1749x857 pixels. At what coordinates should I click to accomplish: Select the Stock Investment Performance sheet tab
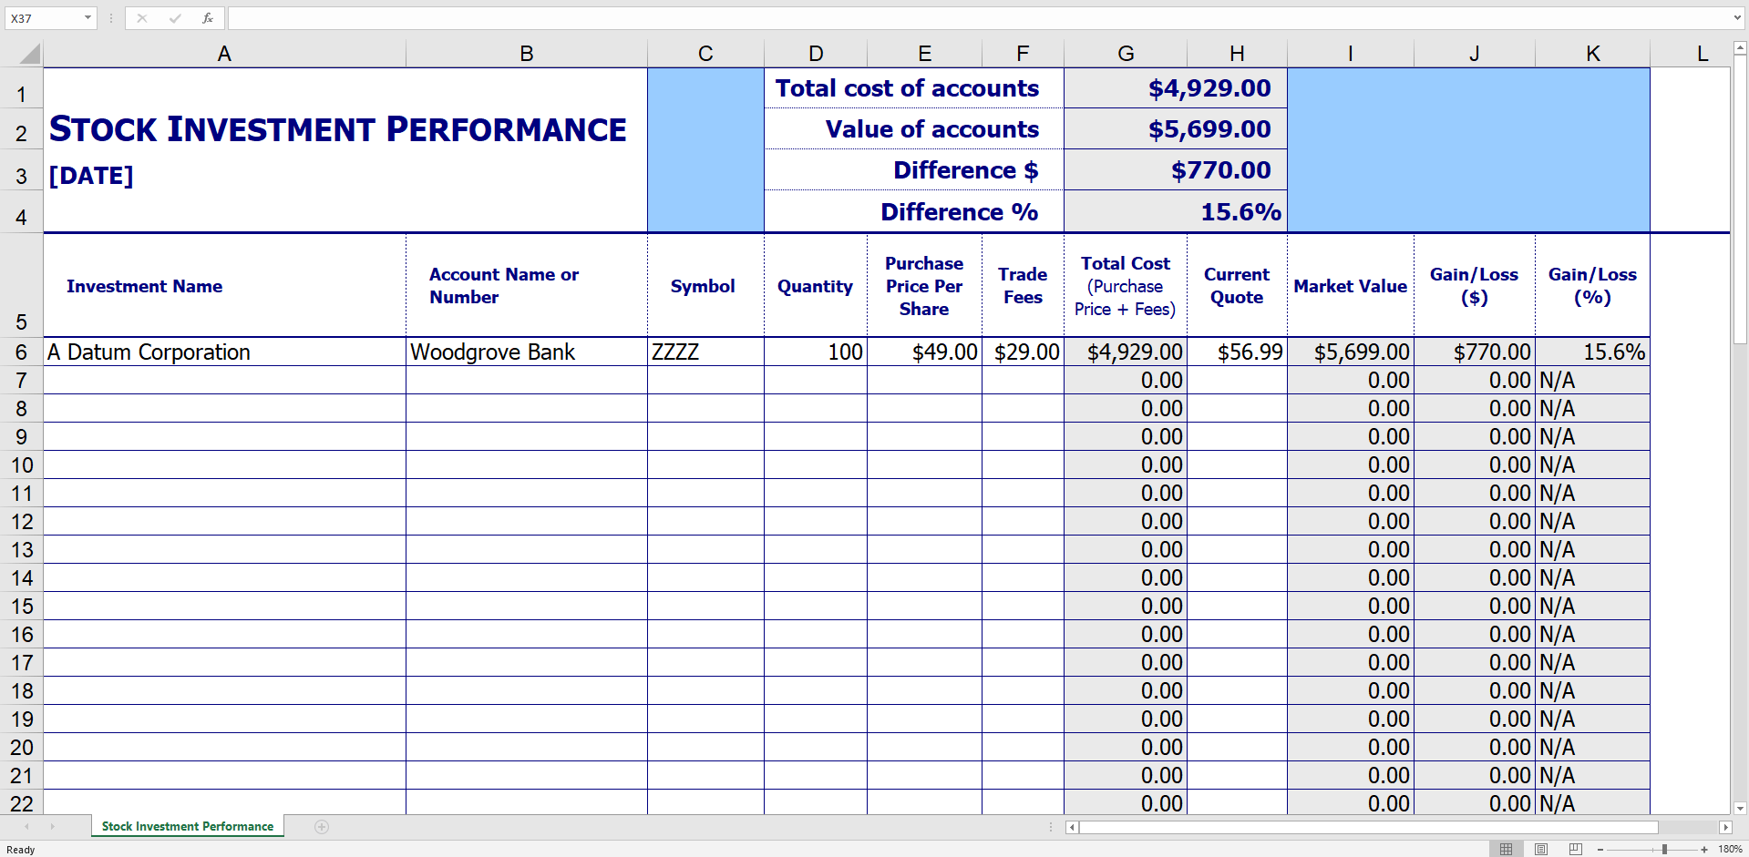(x=188, y=826)
